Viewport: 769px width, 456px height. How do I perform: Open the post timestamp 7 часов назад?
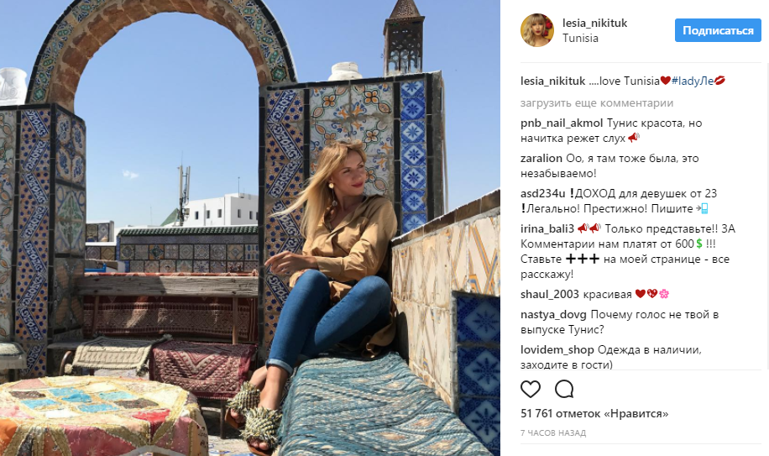553,433
